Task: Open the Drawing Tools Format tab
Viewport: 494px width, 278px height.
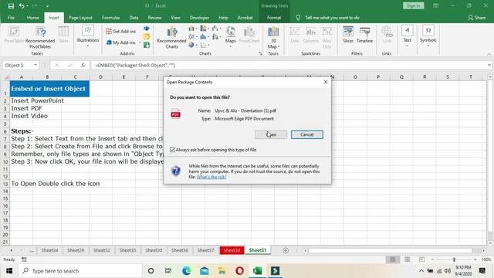Action: 274,18
